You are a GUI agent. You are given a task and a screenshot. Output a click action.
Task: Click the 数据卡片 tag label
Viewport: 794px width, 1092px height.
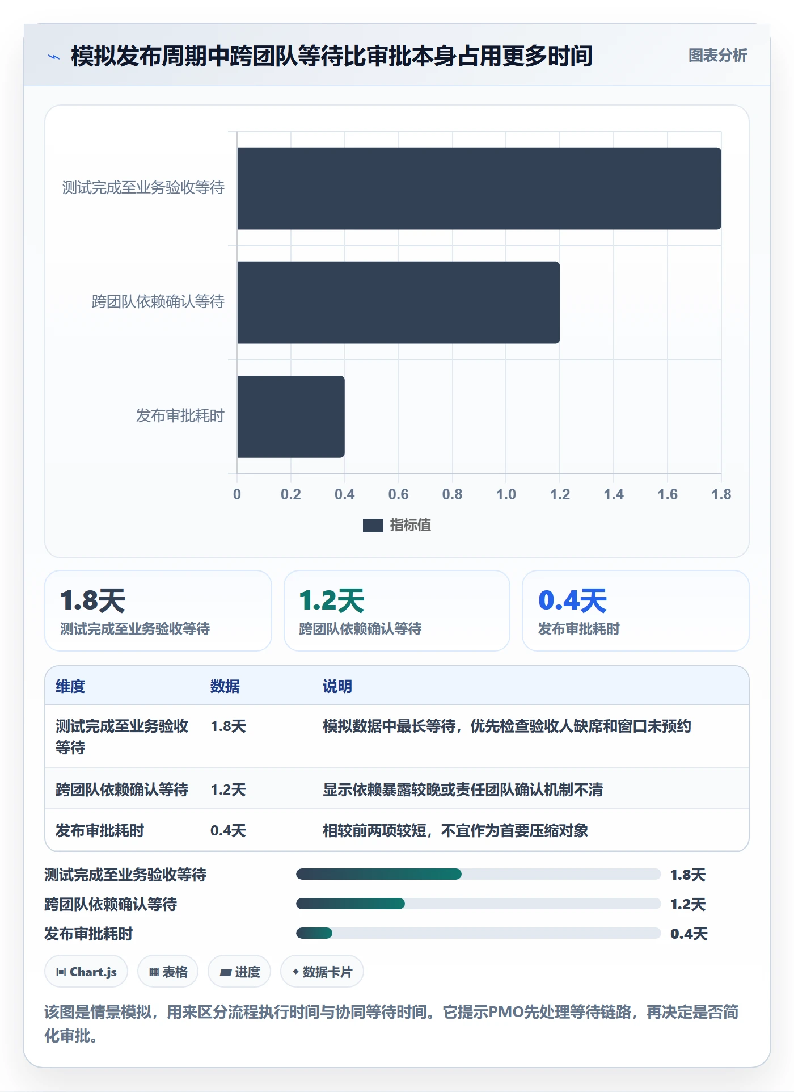(x=327, y=972)
